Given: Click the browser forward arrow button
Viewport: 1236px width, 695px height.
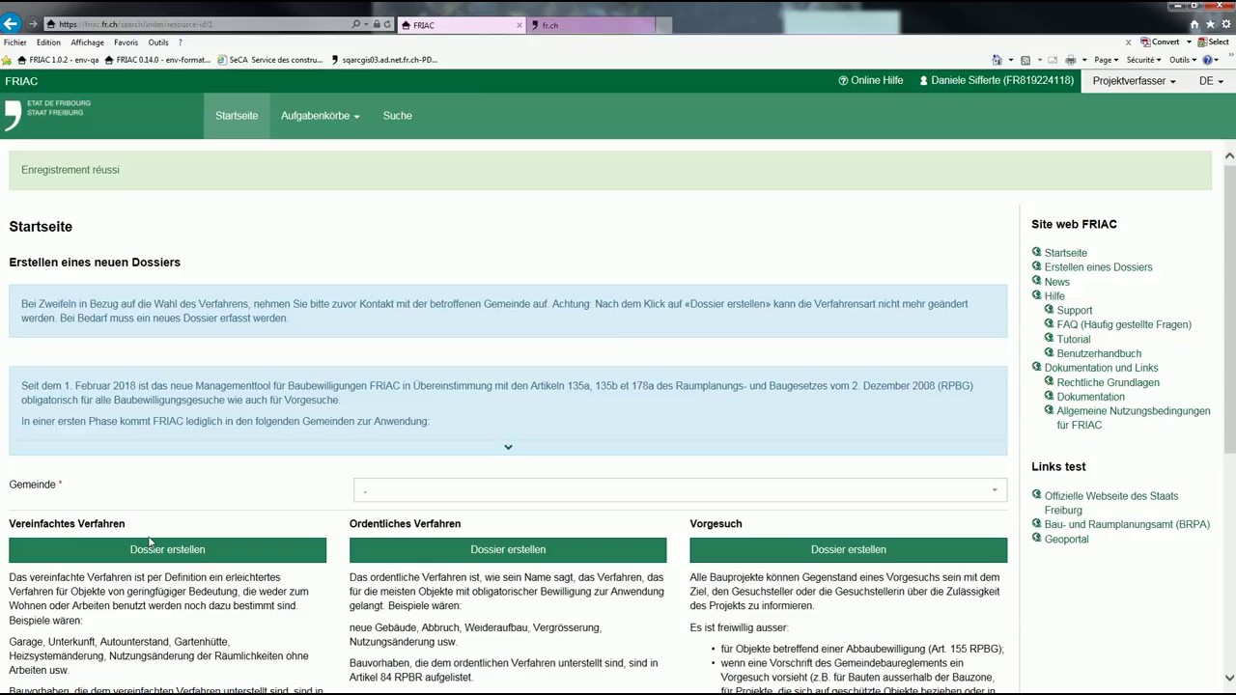Looking at the screenshot, I should click(x=34, y=24).
